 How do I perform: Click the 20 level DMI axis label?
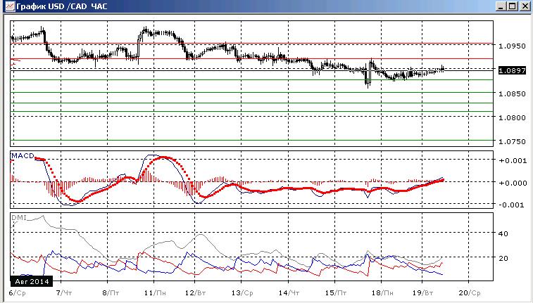[503, 258]
